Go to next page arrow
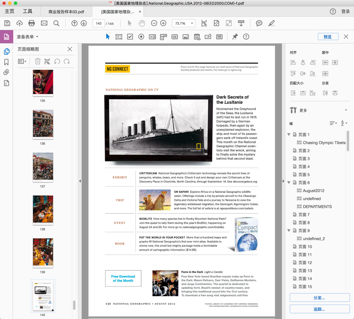Screen dimensions: 354x319 pos(84,23)
